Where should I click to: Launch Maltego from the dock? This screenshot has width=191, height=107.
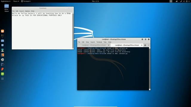(2, 59)
